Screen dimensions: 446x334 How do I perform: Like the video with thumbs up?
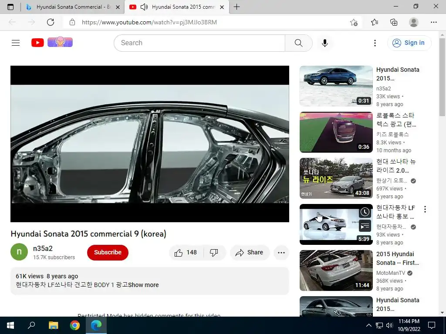186,253
